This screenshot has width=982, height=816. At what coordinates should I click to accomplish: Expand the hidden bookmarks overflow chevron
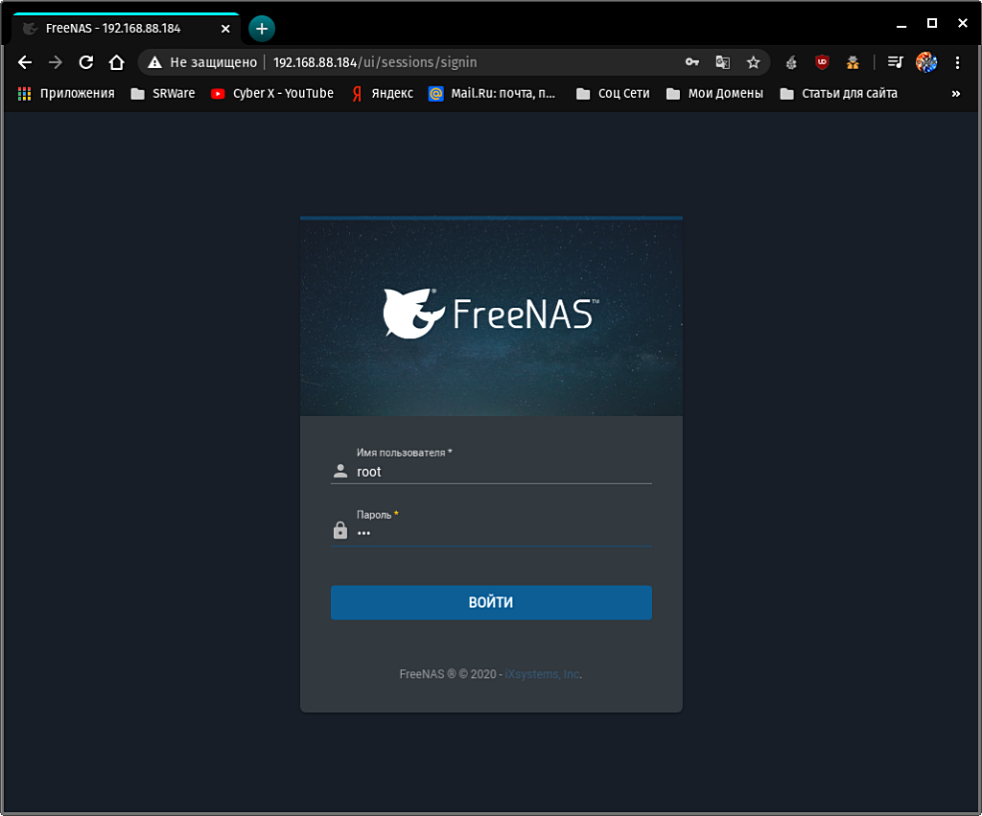click(x=956, y=93)
